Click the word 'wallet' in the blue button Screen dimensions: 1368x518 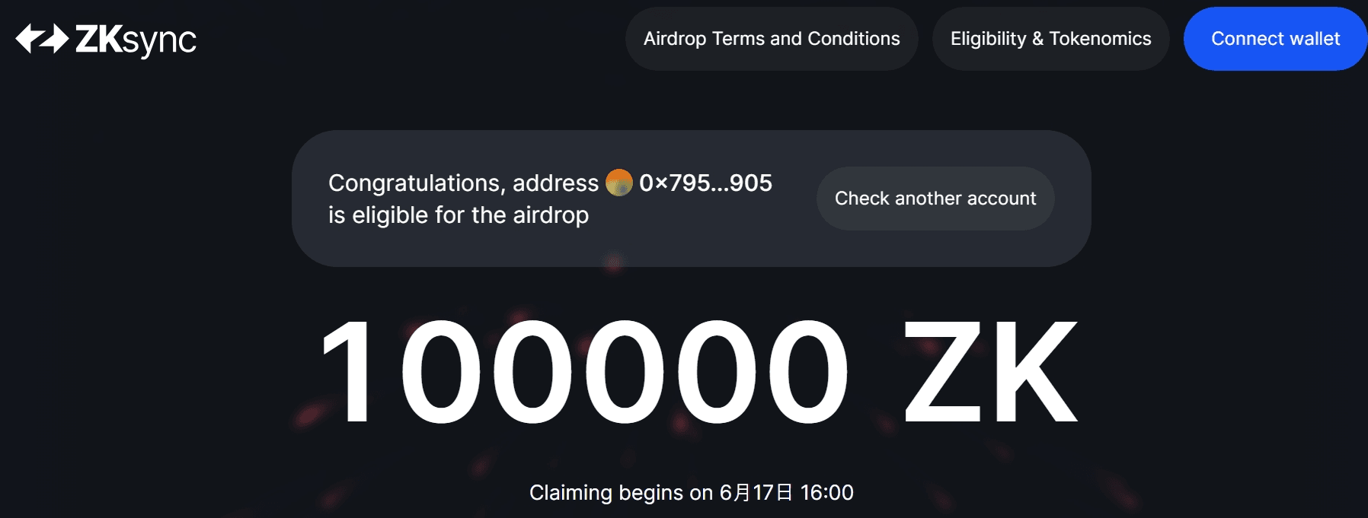1309,39
